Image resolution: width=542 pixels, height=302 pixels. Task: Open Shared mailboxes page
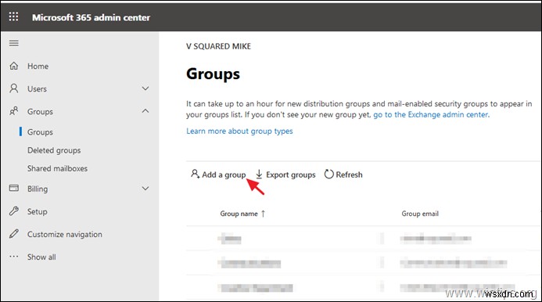pos(57,168)
